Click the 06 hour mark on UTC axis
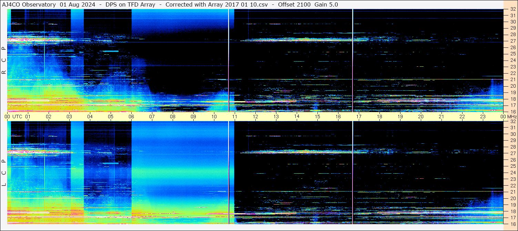 coord(131,117)
